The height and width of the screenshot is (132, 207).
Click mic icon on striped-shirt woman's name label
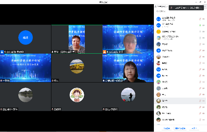tap(52, 52)
